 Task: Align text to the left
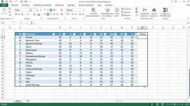point(45,14)
